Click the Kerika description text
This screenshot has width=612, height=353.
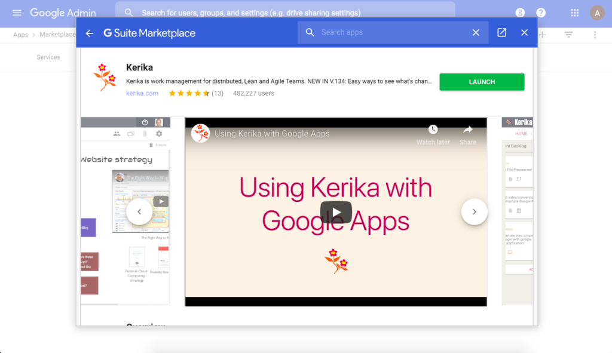point(279,81)
